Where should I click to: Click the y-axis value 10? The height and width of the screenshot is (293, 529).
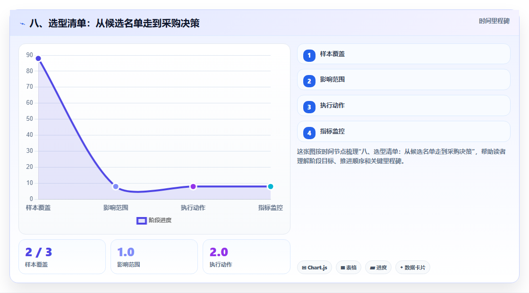click(30, 183)
